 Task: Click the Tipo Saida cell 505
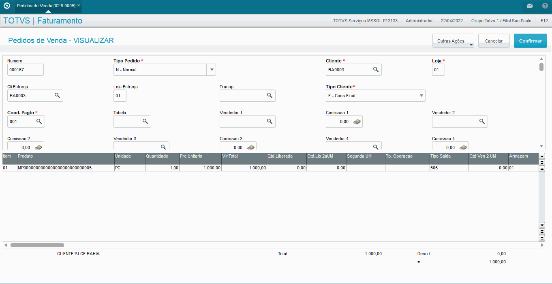[449, 168]
